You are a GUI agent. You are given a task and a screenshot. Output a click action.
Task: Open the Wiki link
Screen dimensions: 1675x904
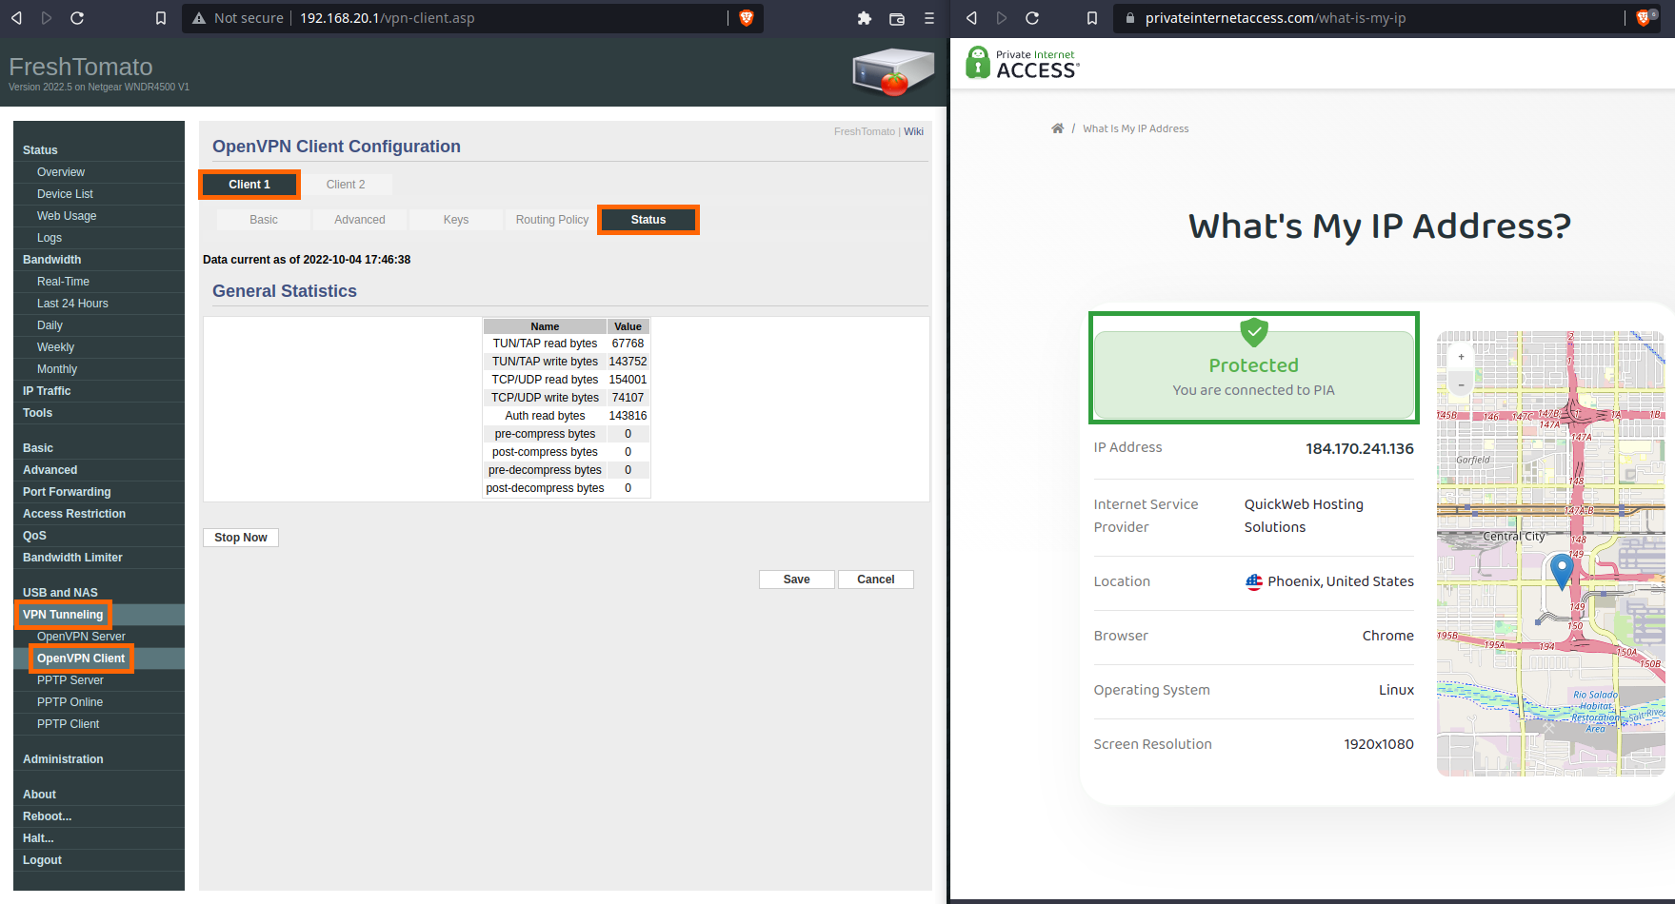click(x=913, y=131)
